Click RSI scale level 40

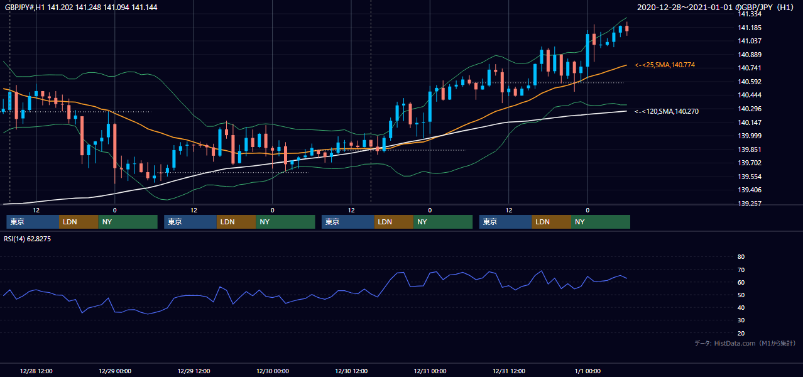741,307
